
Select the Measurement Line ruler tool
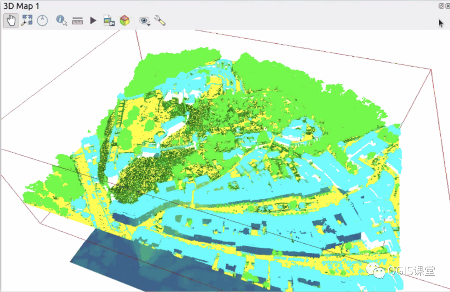pyautogui.click(x=77, y=20)
